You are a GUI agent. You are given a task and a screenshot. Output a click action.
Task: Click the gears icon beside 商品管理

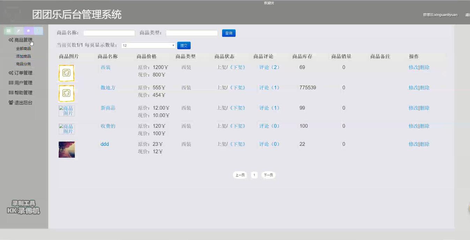10,40
